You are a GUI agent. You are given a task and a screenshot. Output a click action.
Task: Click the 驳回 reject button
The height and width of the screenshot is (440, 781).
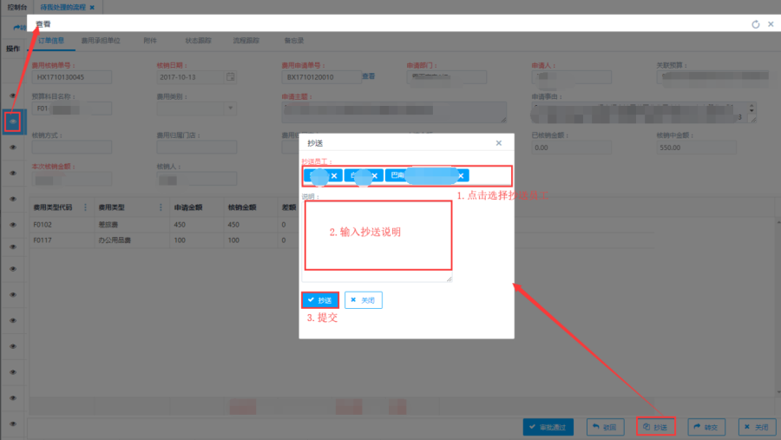(x=606, y=427)
